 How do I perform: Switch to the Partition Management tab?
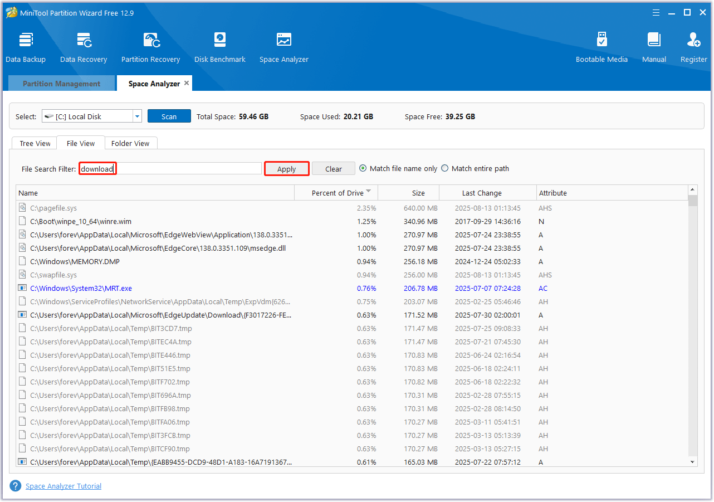click(x=61, y=84)
